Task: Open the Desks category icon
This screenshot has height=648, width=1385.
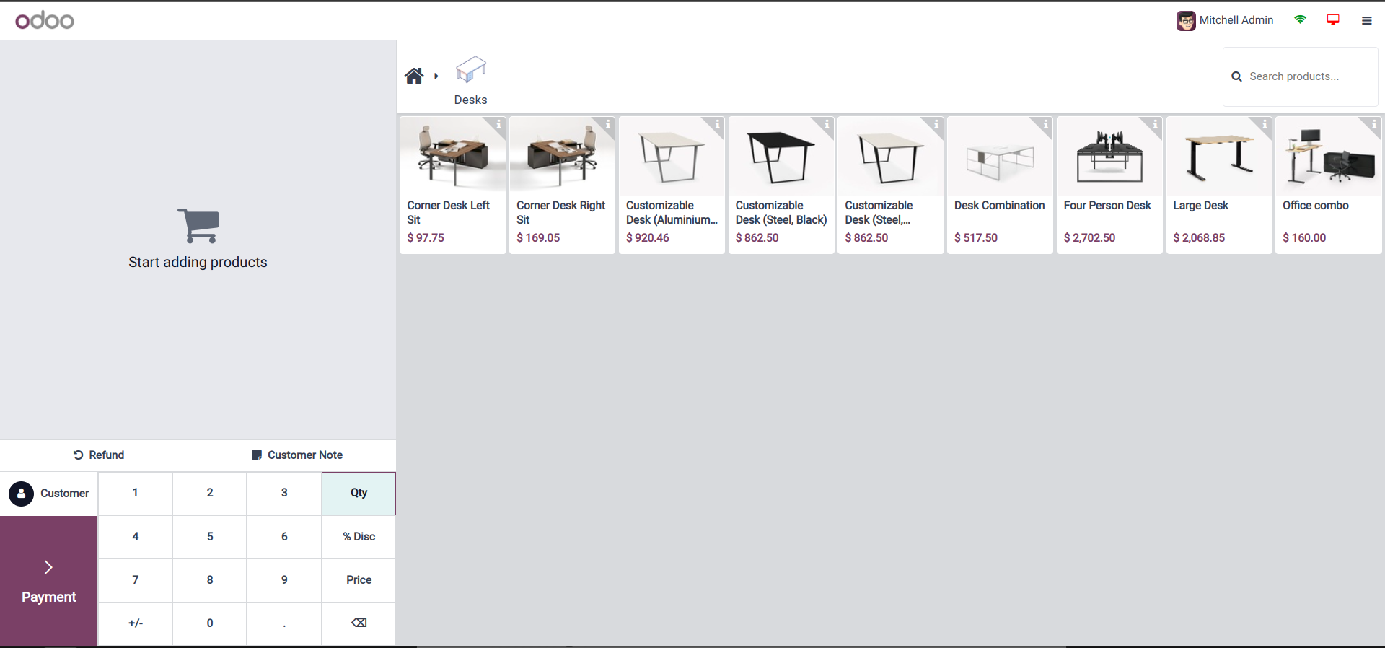Action: pos(470,71)
